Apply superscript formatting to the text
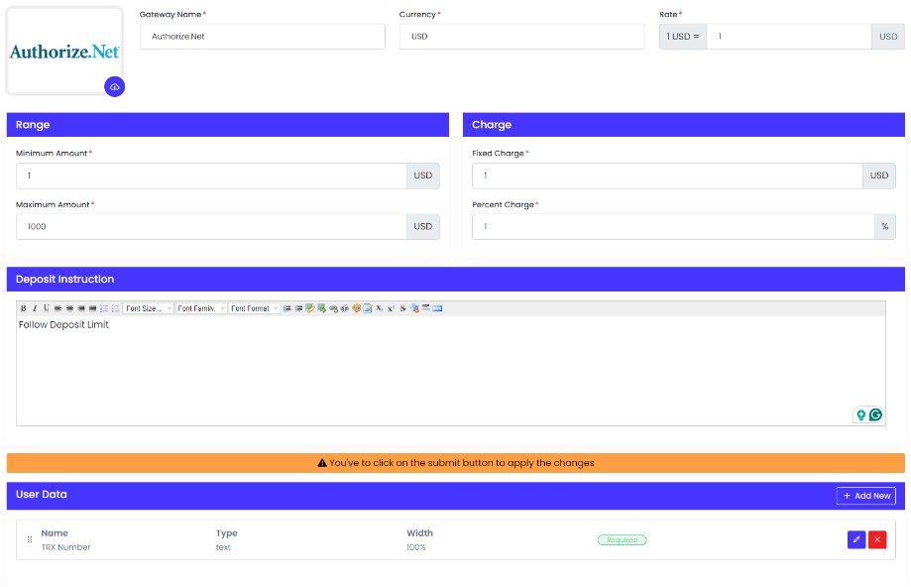Screen dimensions: 911x587 click(x=391, y=307)
